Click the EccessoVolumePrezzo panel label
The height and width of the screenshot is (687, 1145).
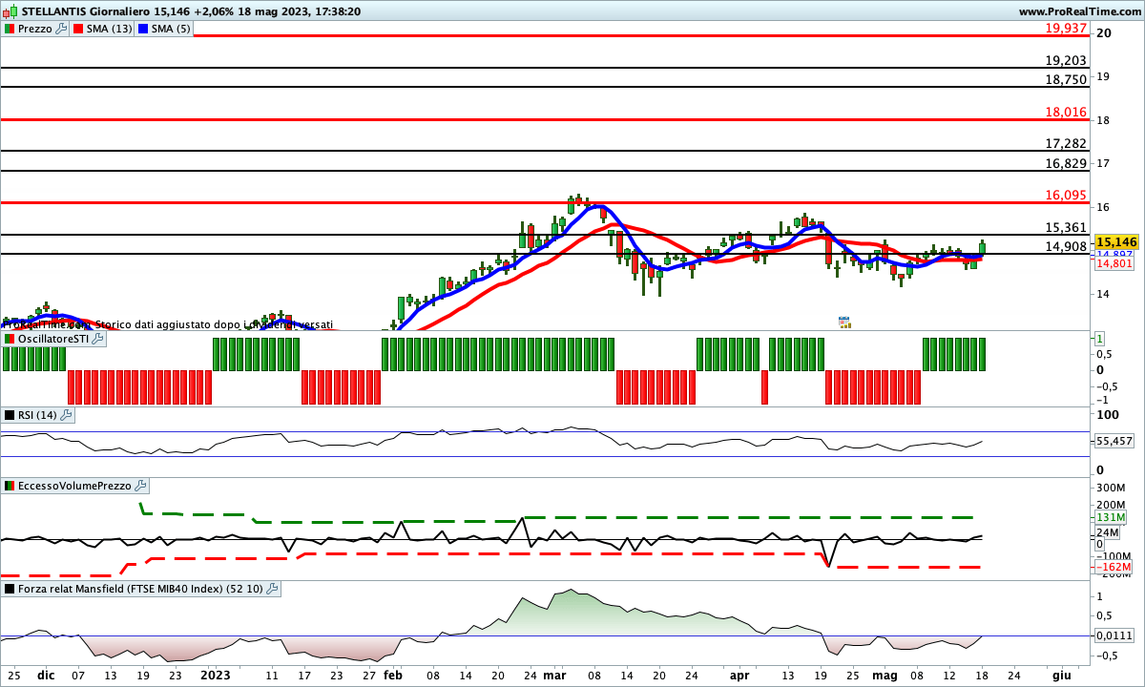74,486
